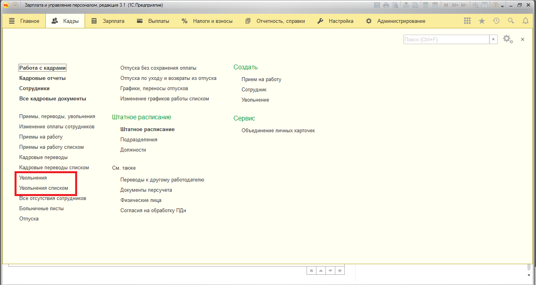Select the Кадры section tab
The image size is (536, 285).
click(65, 21)
